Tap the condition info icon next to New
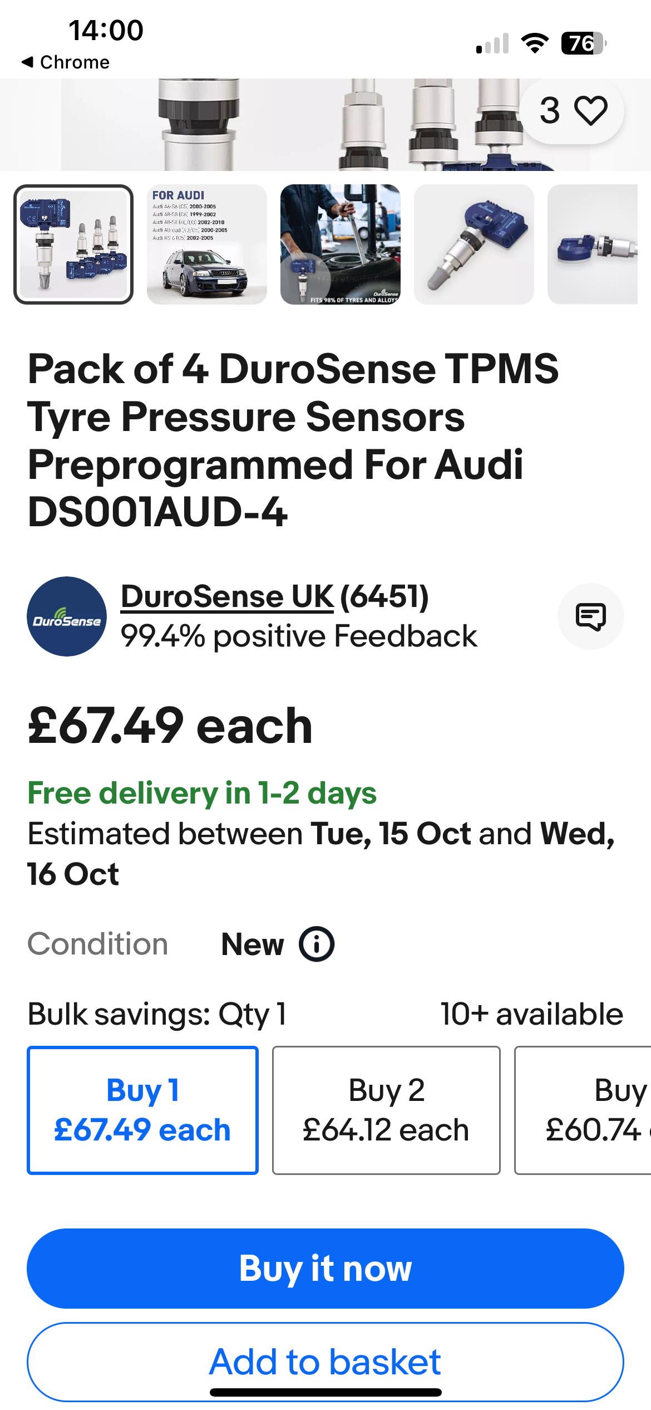This screenshot has width=651, height=1410. click(x=317, y=944)
